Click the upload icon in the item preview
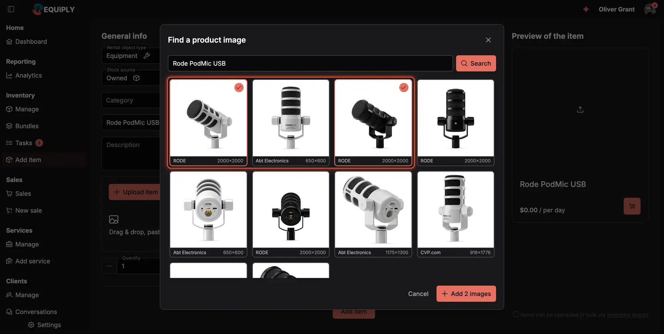This screenshot has height=334, width=664. tap(580, 109)
